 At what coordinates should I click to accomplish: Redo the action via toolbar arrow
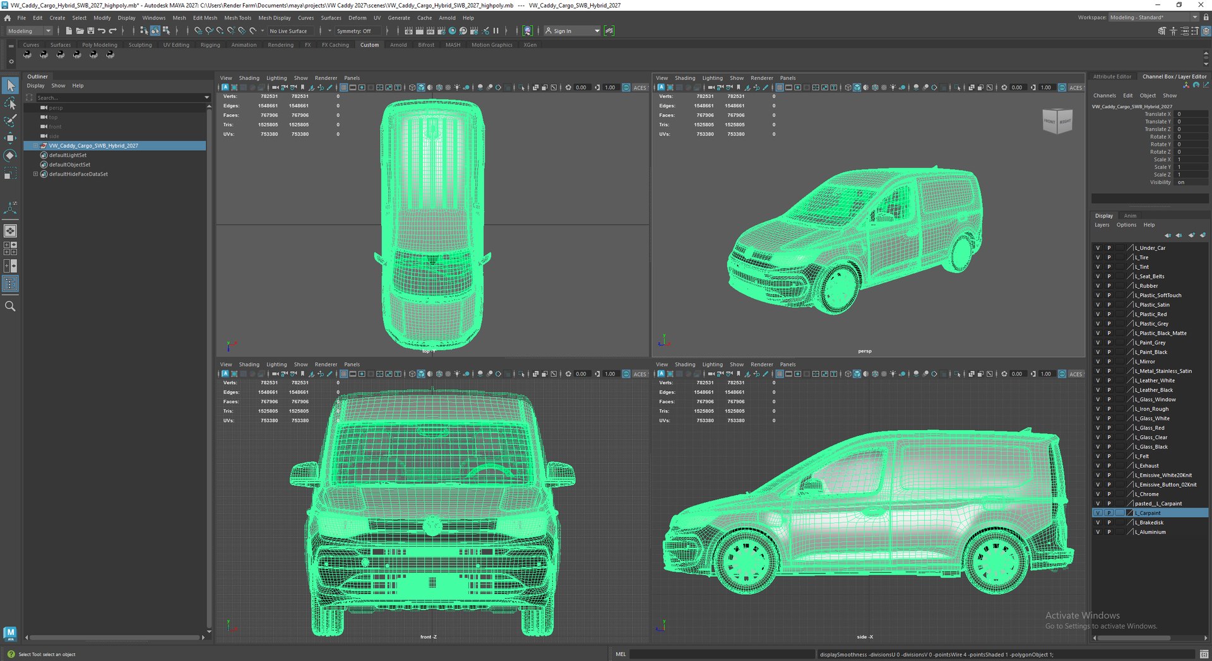tap(112, 31)
